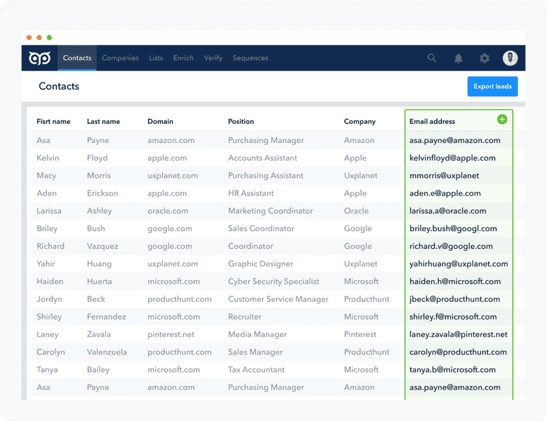Click position Graphic Designer
This screenshot has width=547, height=421.
click(x=260, y=264)
